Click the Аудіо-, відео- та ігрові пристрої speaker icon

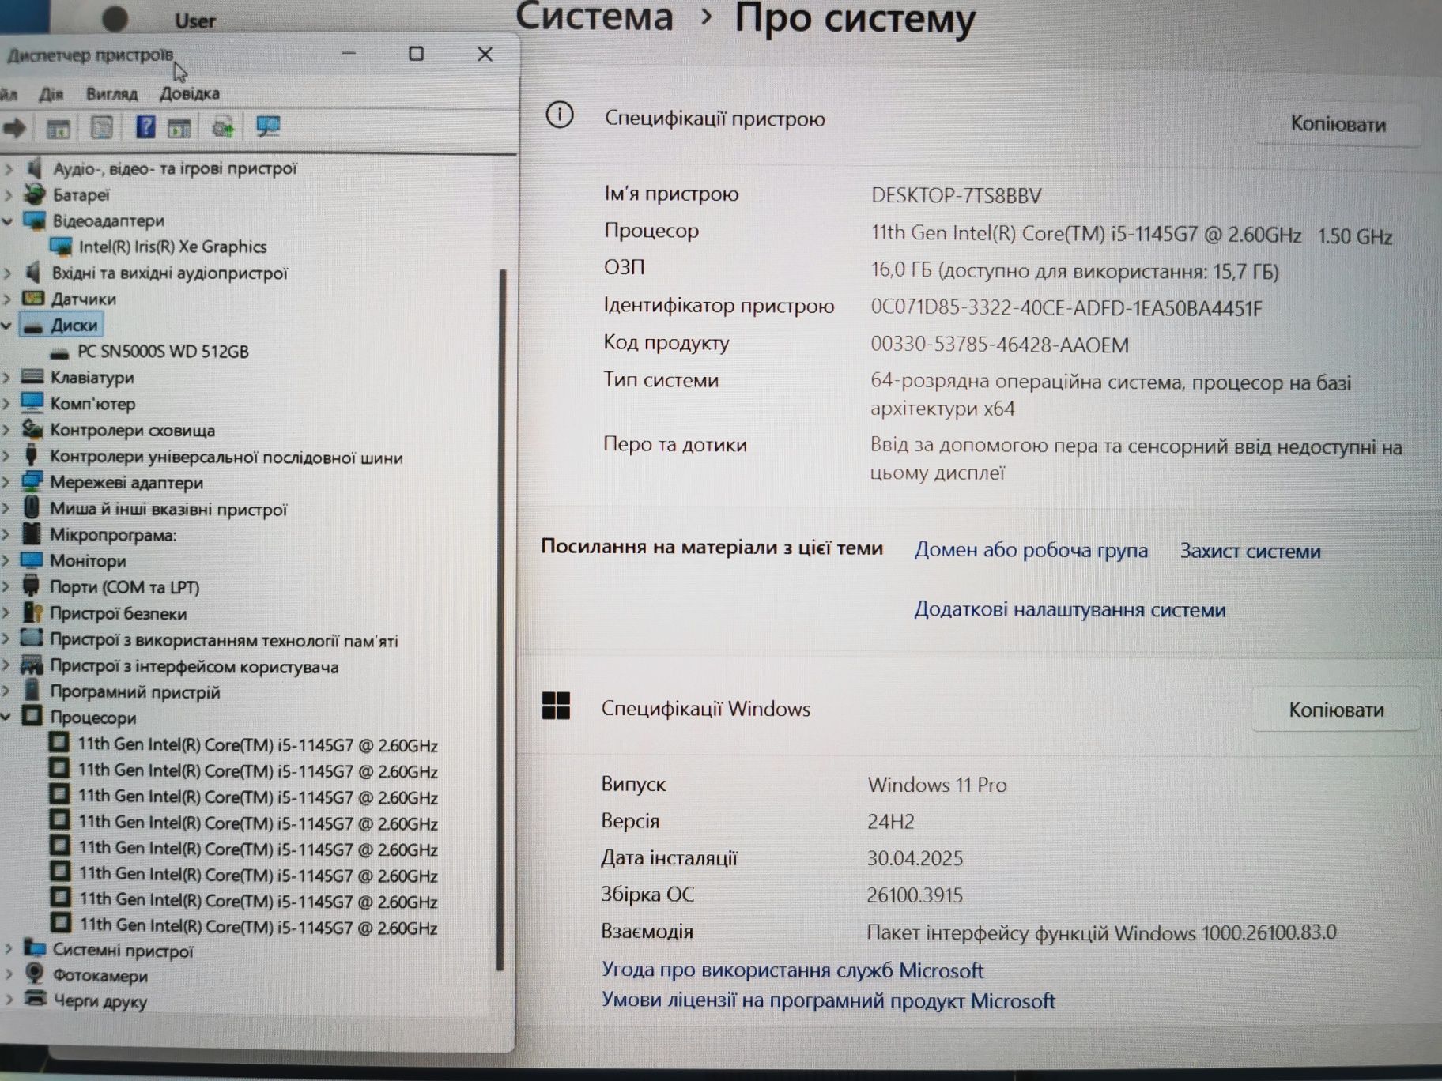coord(33,168)
